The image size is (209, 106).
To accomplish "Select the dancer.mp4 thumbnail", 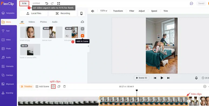I will tap(52, 32).
